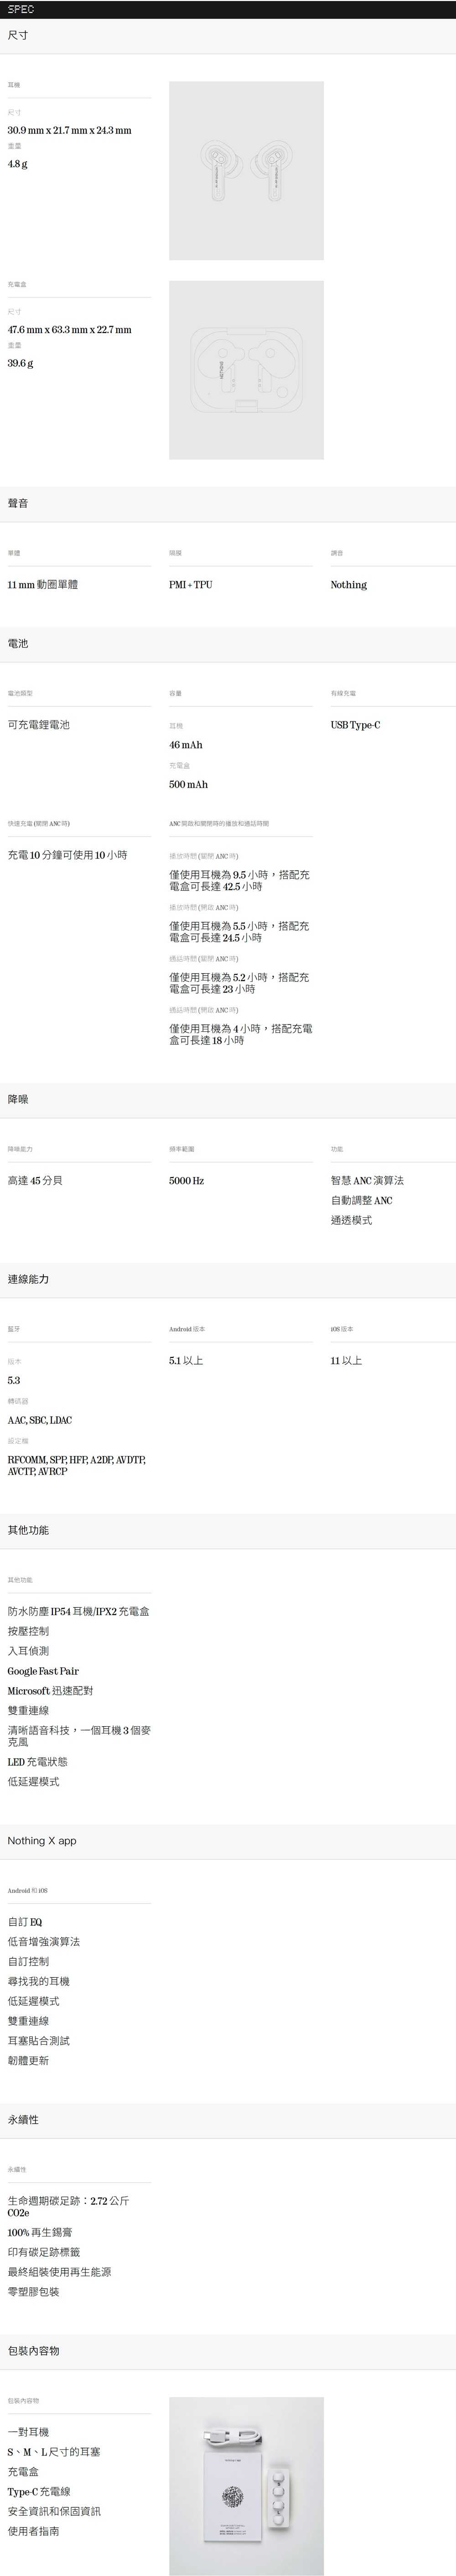Select the 高達 45 分貝 noise cancellation text
This screenshot has width=456, height=2576.
coord(35,1181)
